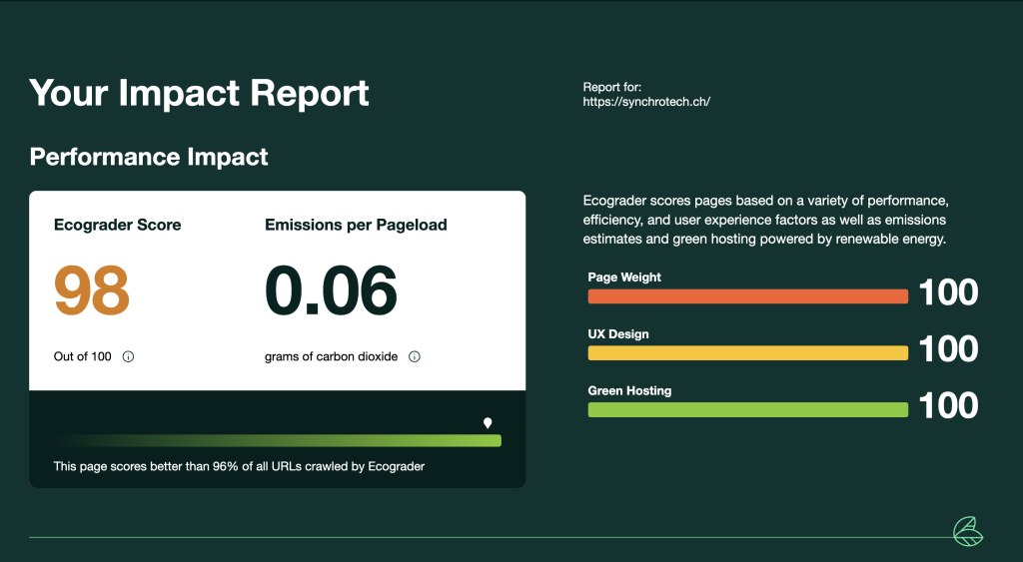Viewport: 1023px width, 562px height.
Task: Click the Ecograder Score label
Action: coord(118,225)
